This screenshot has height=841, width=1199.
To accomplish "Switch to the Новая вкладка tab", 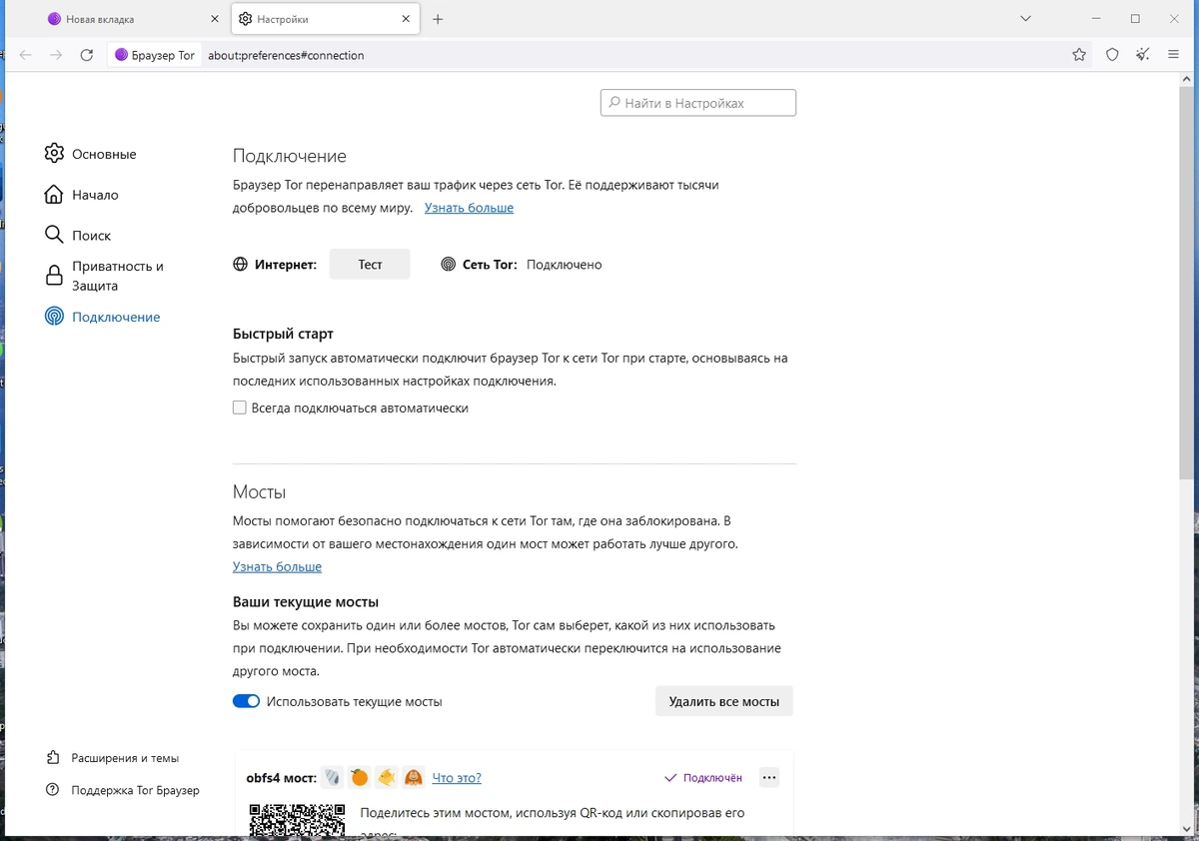I will tap(134, 19).
